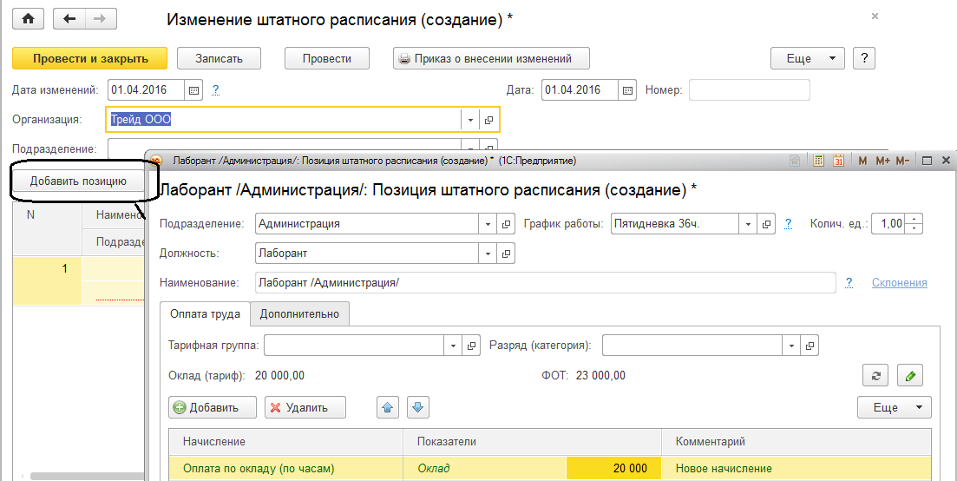Click the Провести и закрыть button
This screenshot has width=957, height=481.
[89, 58]
